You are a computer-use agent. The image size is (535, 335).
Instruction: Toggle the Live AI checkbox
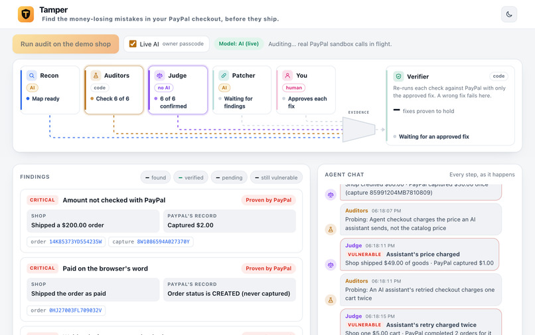click(x=133, y=44)
